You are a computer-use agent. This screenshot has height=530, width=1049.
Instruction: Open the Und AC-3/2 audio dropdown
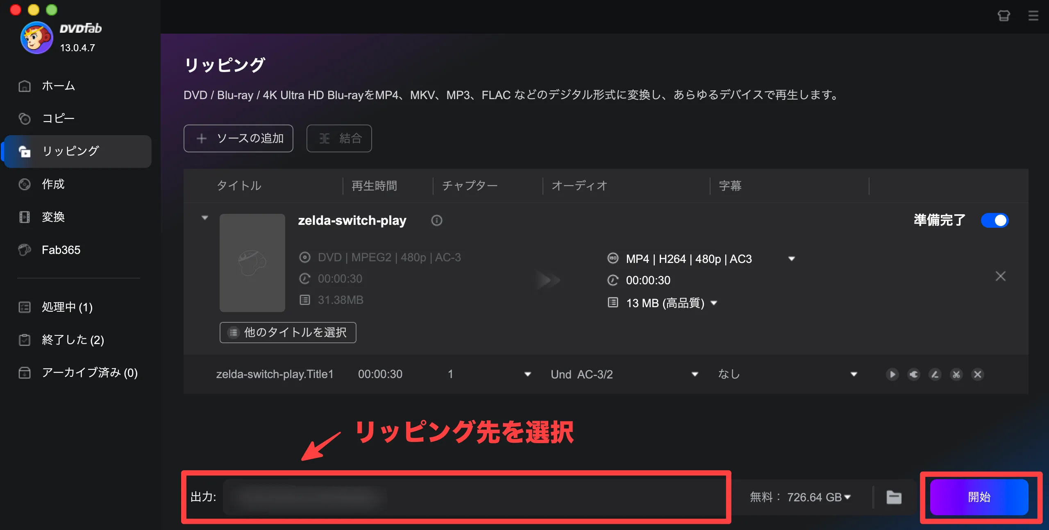[x=695, y=374]
